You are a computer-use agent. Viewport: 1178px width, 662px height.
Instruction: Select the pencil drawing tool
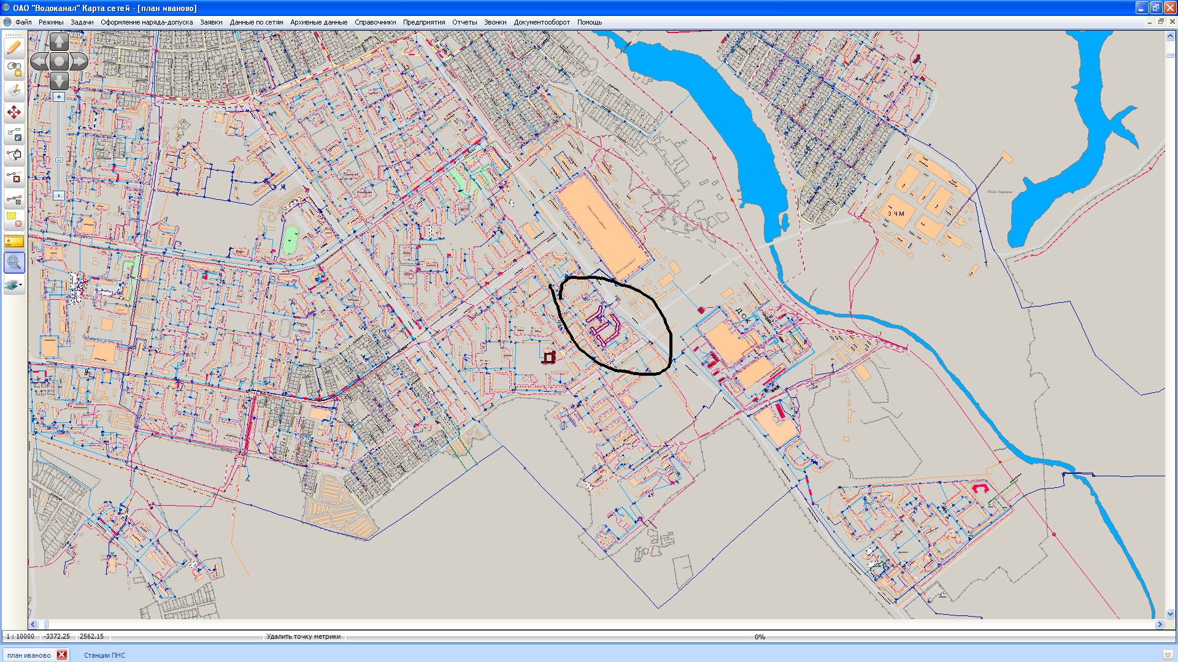pos(14,47)
